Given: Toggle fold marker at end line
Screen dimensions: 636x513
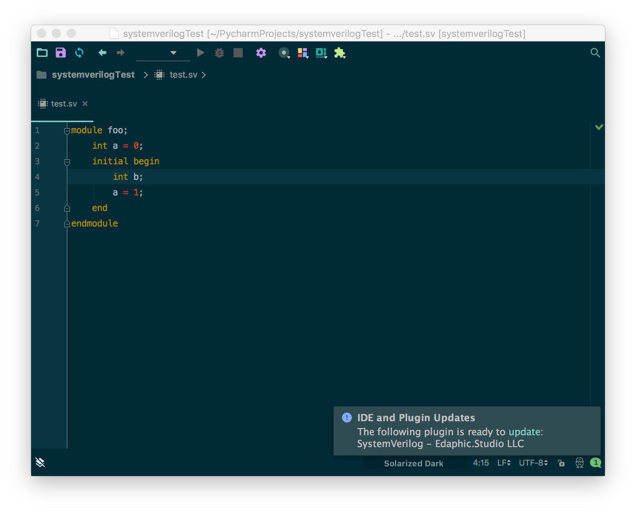Looking at the screenshot, I should point(67,208).
